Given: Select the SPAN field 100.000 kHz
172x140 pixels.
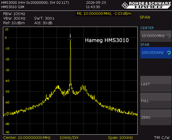Looking at the screenshot, I should click(156, 53).
